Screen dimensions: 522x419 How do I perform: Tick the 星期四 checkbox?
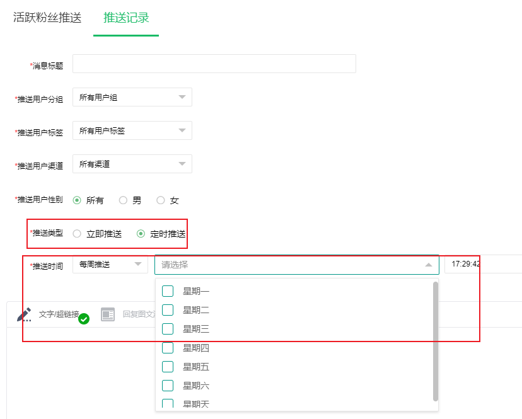[x=168, y=348]
